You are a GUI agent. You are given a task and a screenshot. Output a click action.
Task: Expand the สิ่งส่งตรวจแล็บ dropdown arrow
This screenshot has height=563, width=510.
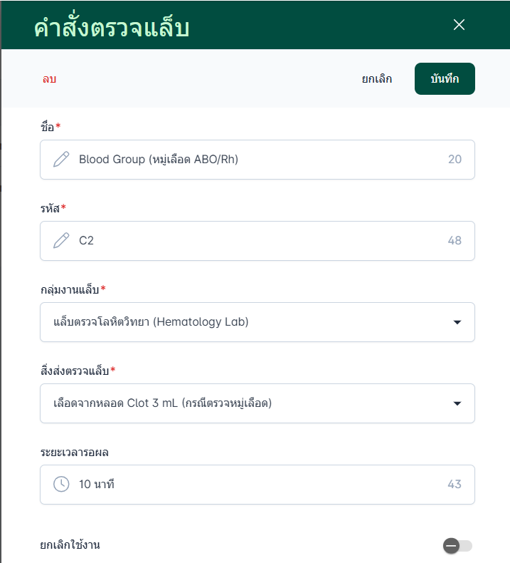pos(457,404)
